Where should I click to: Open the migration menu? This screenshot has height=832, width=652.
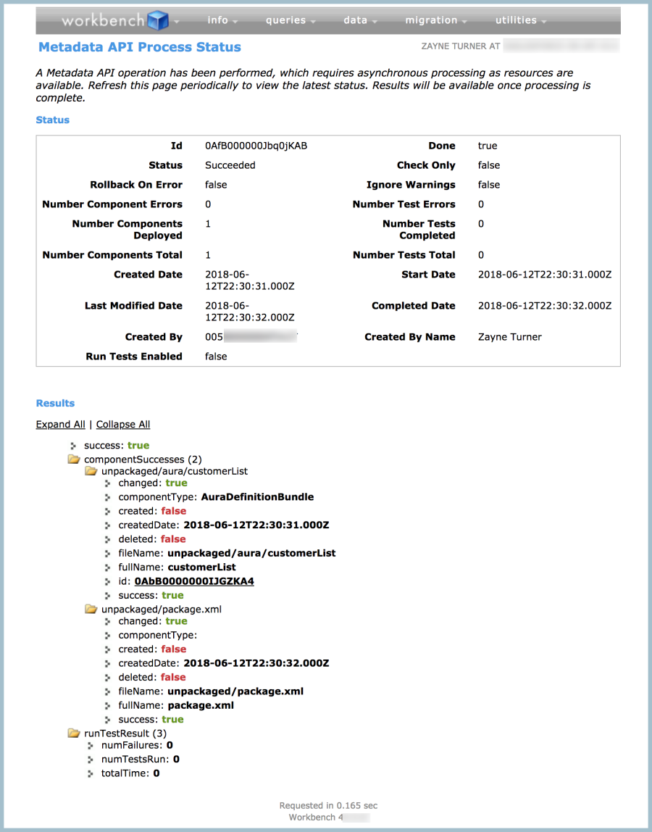[x=436, y=20]
